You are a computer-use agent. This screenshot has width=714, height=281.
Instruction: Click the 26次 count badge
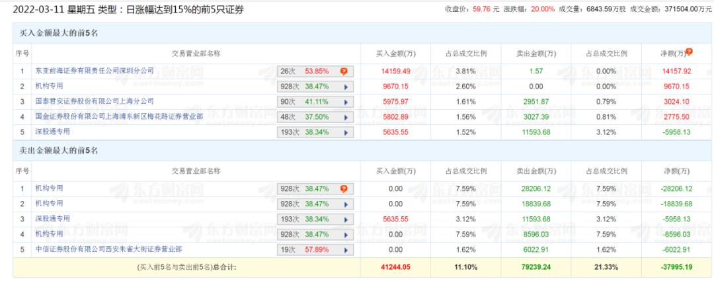288,71
